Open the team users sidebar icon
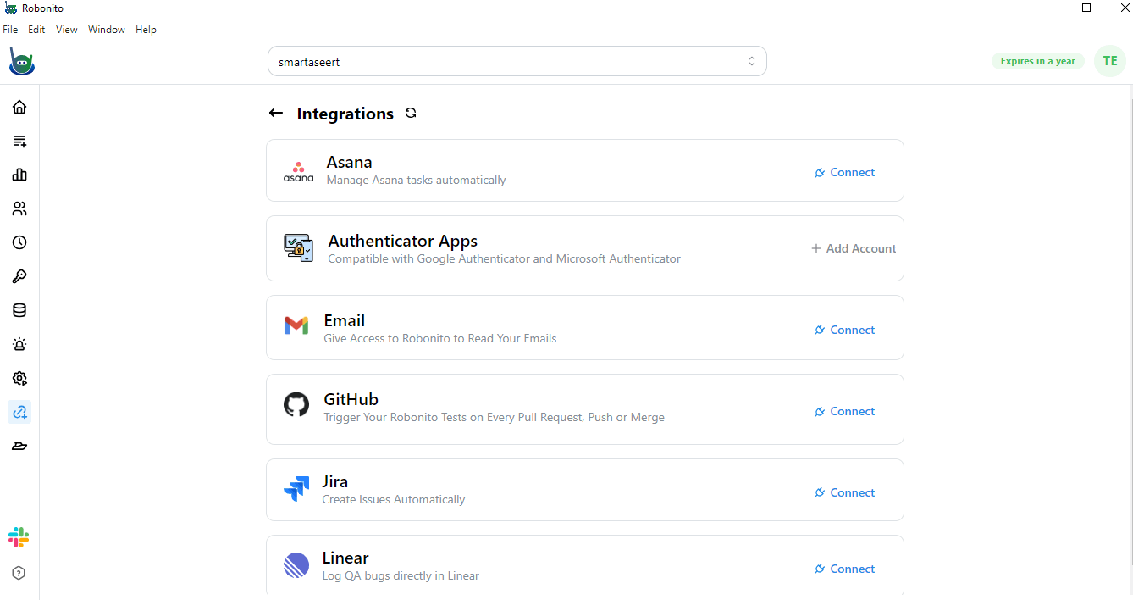 click(19, 208)
